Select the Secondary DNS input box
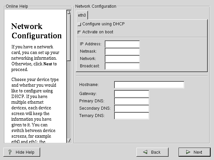 (131, 108)
